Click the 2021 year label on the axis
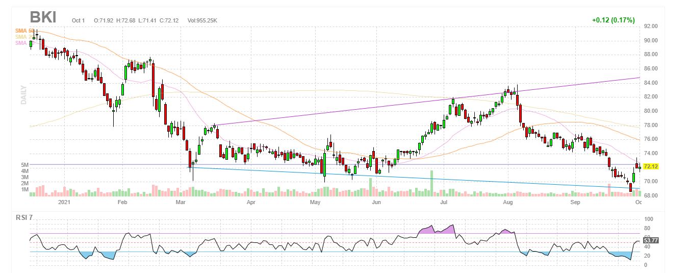This screenshot has height=273, width=689. coord(64,203)
